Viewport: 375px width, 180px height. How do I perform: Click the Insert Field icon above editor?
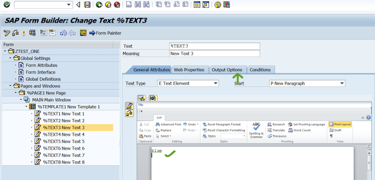142,98
